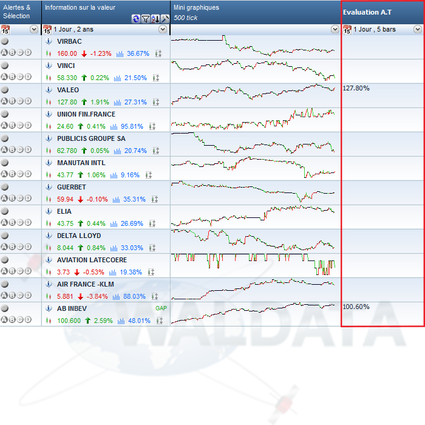
Task: Toggle the grey alert circle for VIRBAC
Action: [5, 41]
